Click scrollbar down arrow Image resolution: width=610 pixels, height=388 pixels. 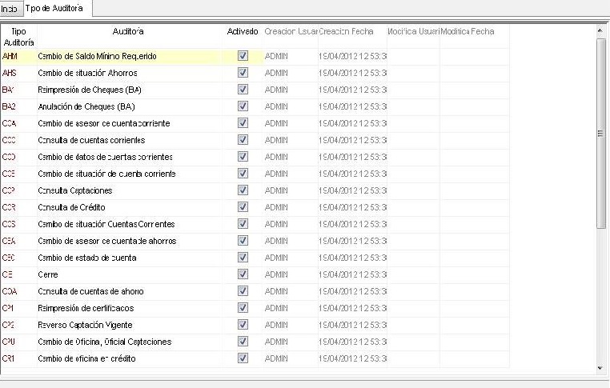(600, 368)
